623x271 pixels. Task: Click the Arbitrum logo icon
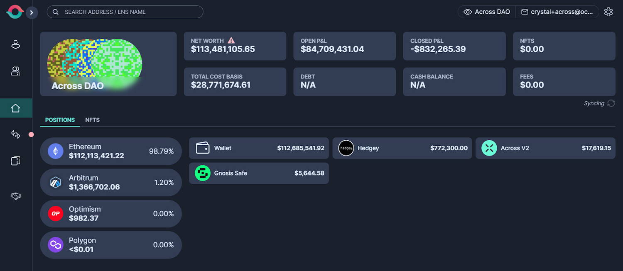[55, 182]
